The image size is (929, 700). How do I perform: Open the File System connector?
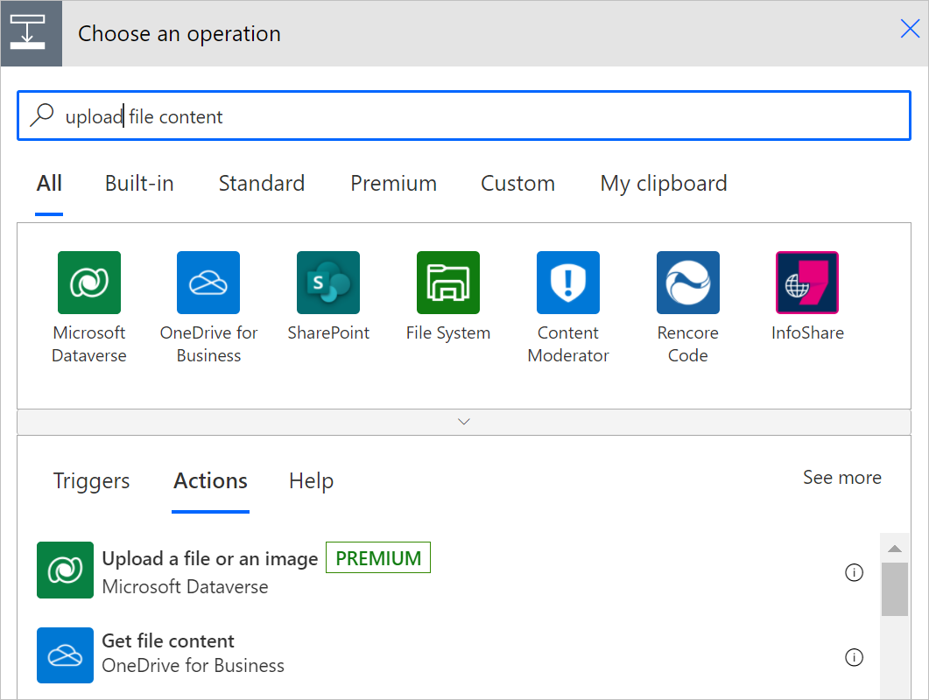pyautogui.click(x=447, y=283)
